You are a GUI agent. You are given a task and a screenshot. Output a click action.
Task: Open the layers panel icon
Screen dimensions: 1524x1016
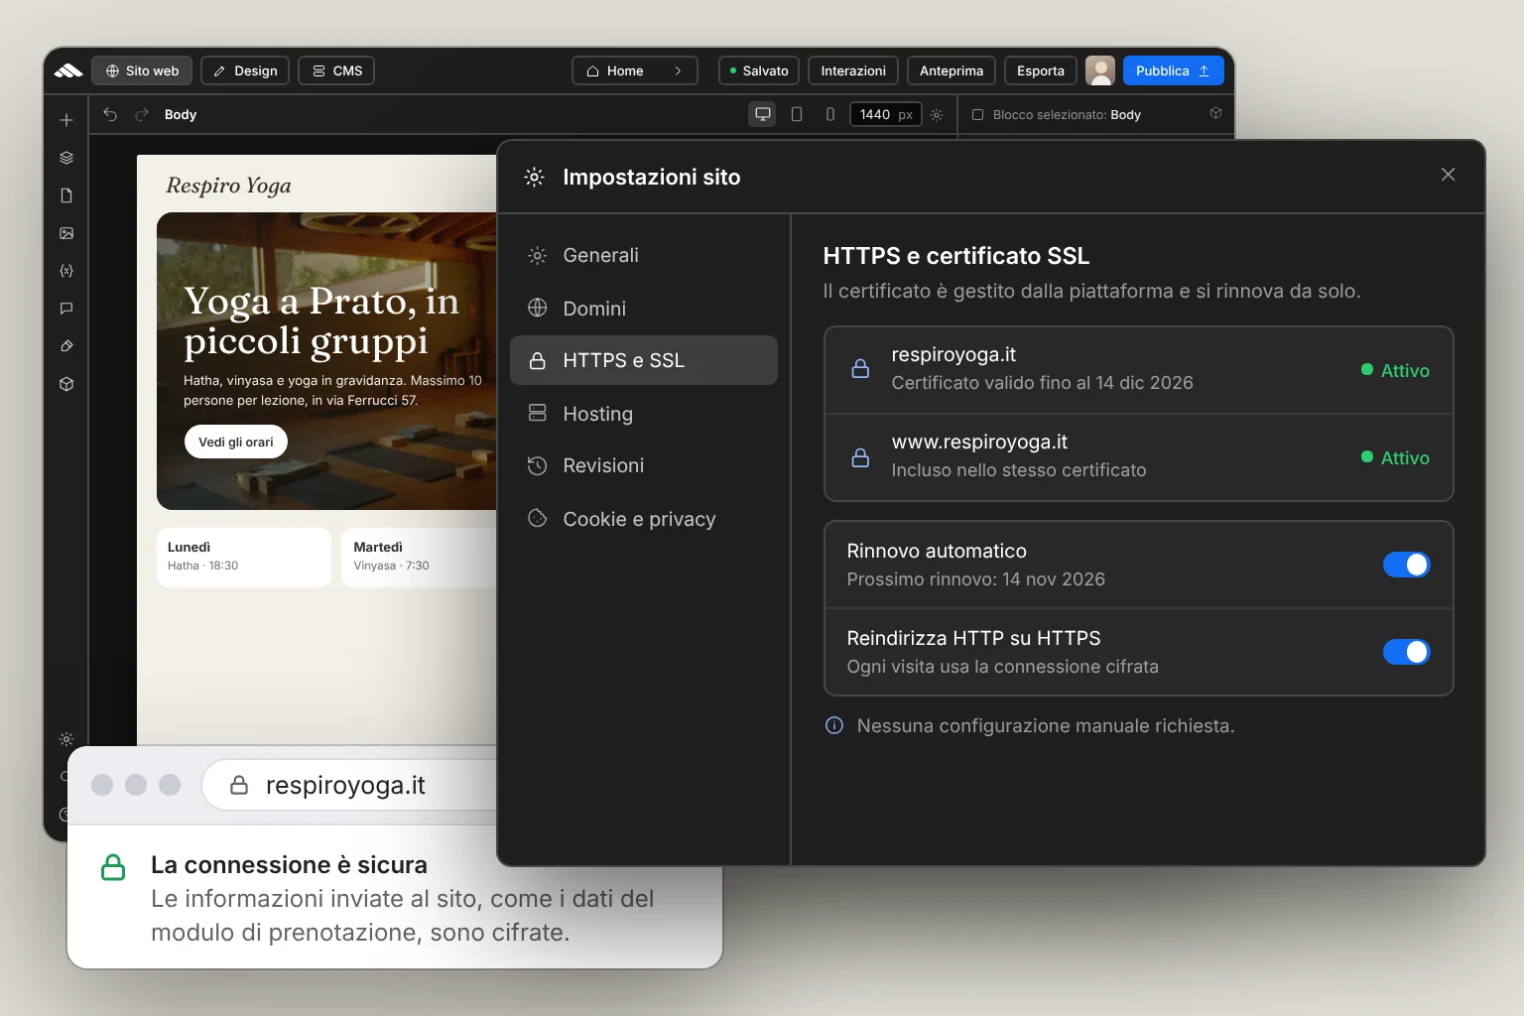[66, 158]
